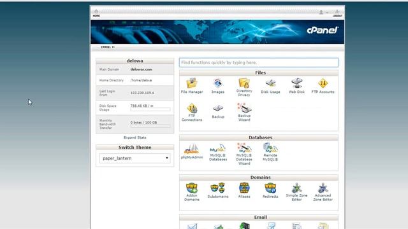
Task: Open File Manager
Action: click(x=192, y=86)
